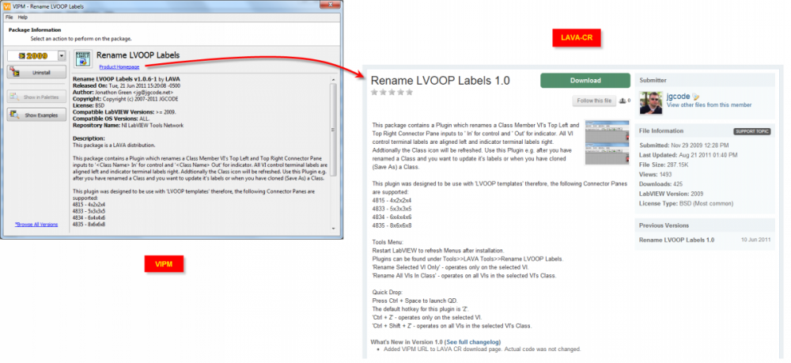Image resolution: width=791 pixels, height=363 pixels.
Task: Click the 'LabVIEW Version: 2009' entry
Action: coord(672,194)
